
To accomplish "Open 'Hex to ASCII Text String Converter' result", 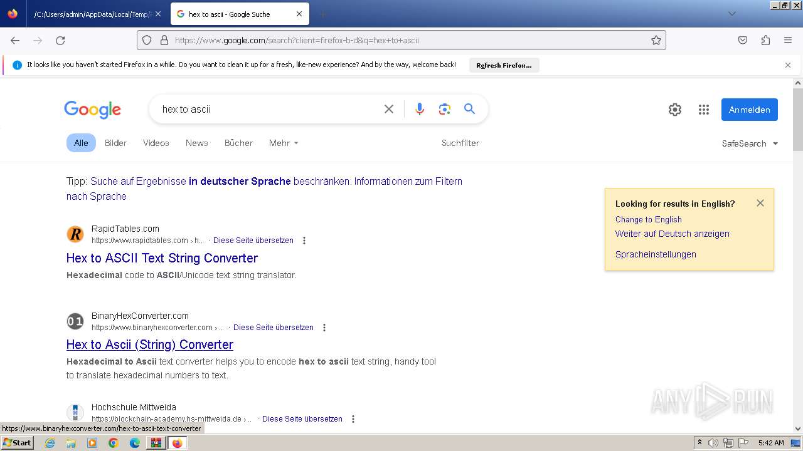I will tap(162, 258).
